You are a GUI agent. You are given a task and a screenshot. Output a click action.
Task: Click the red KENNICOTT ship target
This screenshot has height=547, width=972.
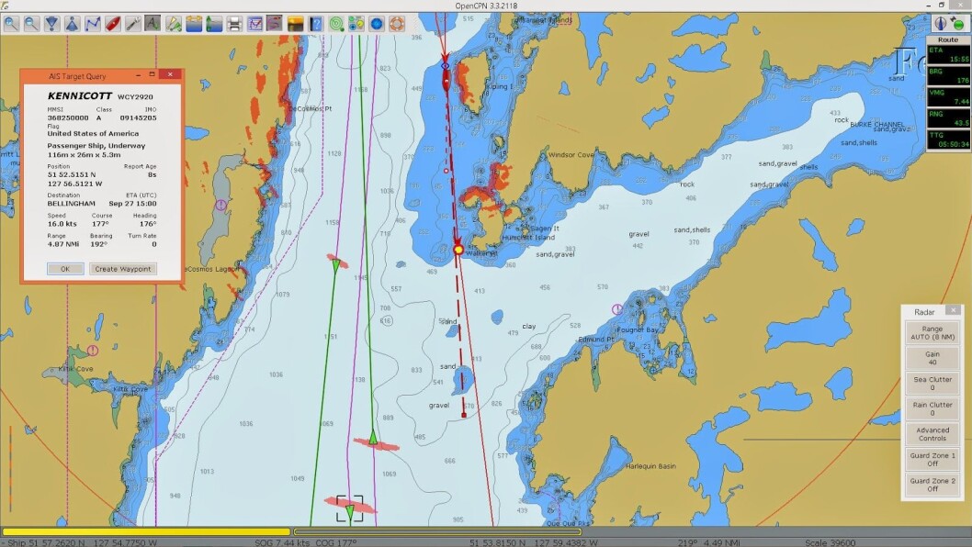(446, 79)
